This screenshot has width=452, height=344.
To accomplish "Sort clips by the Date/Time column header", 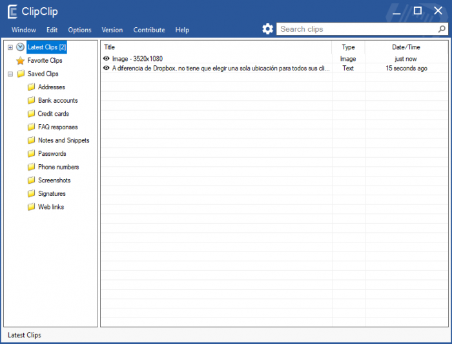I will click(406, 47).
